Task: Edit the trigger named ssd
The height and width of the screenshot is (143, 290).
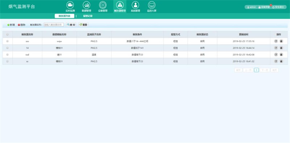Action: pyautogui.click(x=276, y=55)
